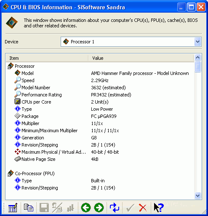Click the Options notepad icon in the bottom toolbar
Image resolution: width=208 pixels, height=216 pixels.
tap(13, 208)
